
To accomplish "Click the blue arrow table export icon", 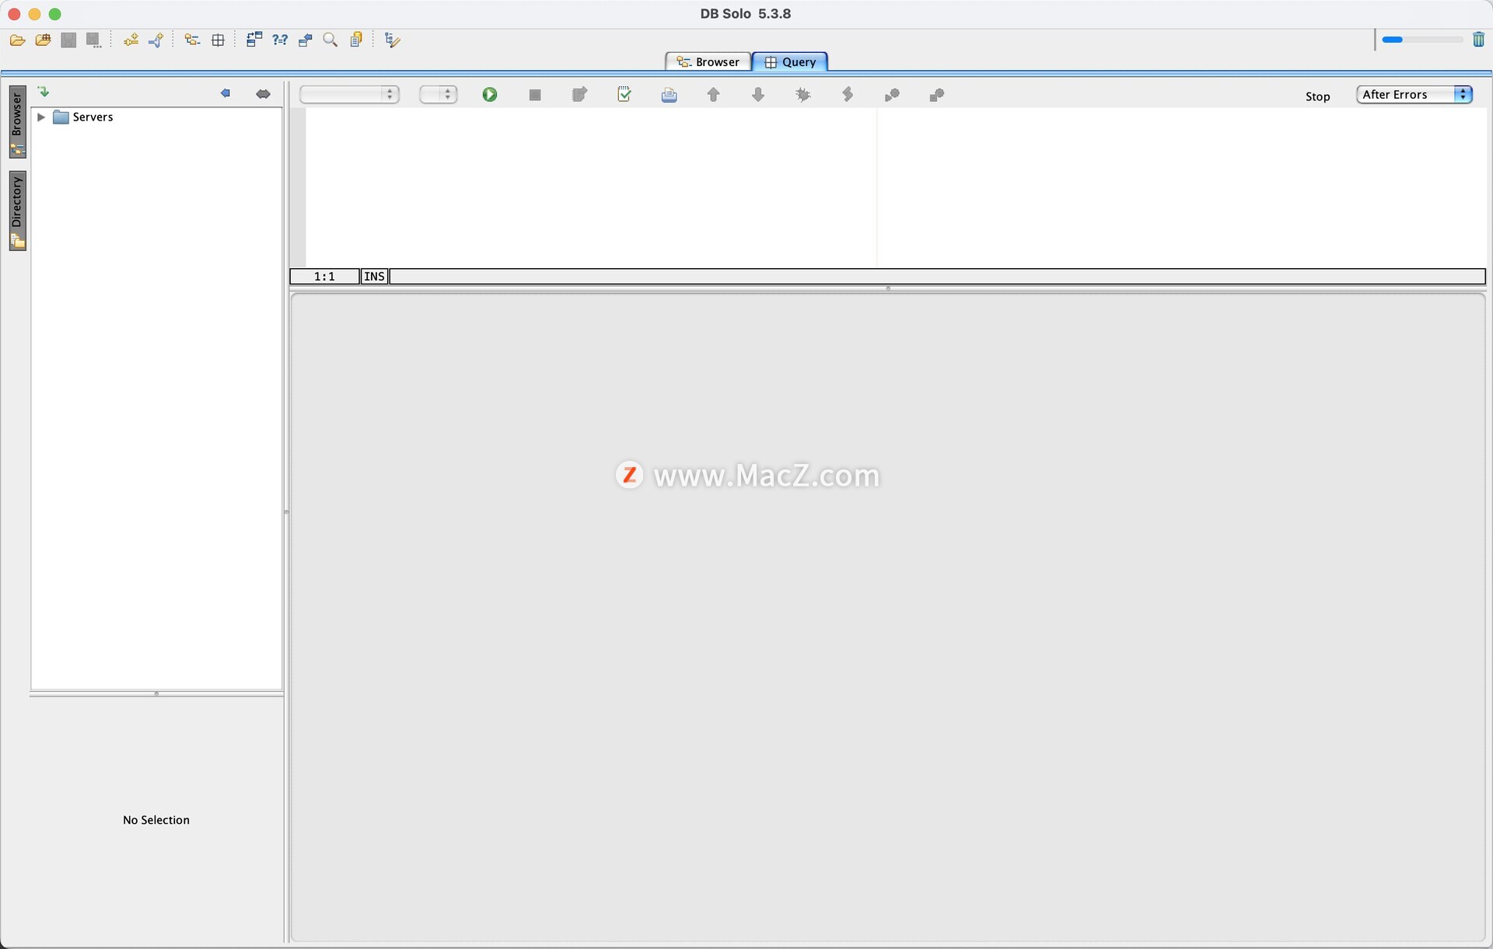I will click(x=305, y=40).
